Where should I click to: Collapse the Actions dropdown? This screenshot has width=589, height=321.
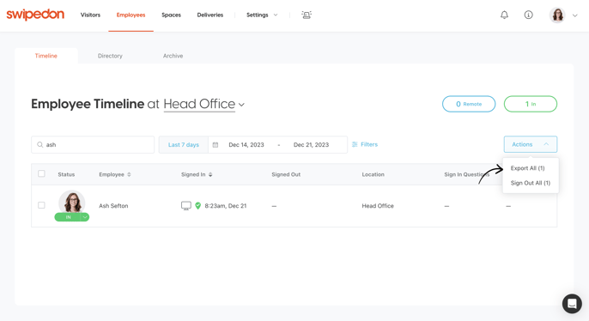pyautogui.click(x=530, y=144)
